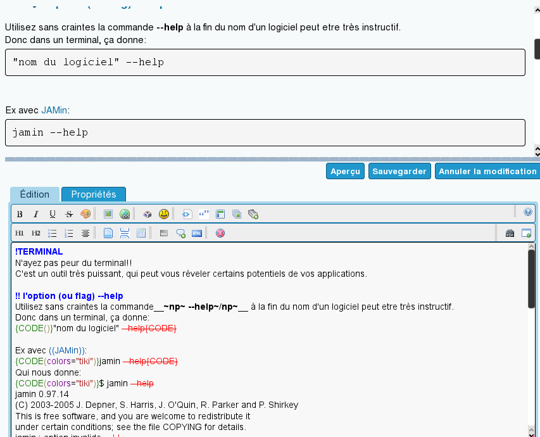Image resolution: width=540 pixels, height=437 pixels.
Task: Click the preview pane scrollbar thumb
Action: click(537, 49)
